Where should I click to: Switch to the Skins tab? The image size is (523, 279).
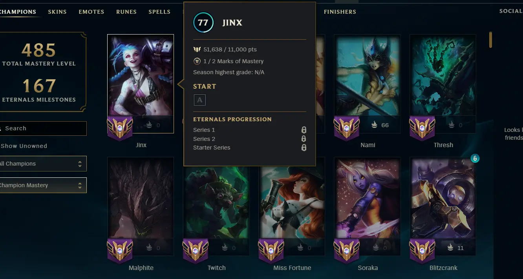(x=57, y=12)
